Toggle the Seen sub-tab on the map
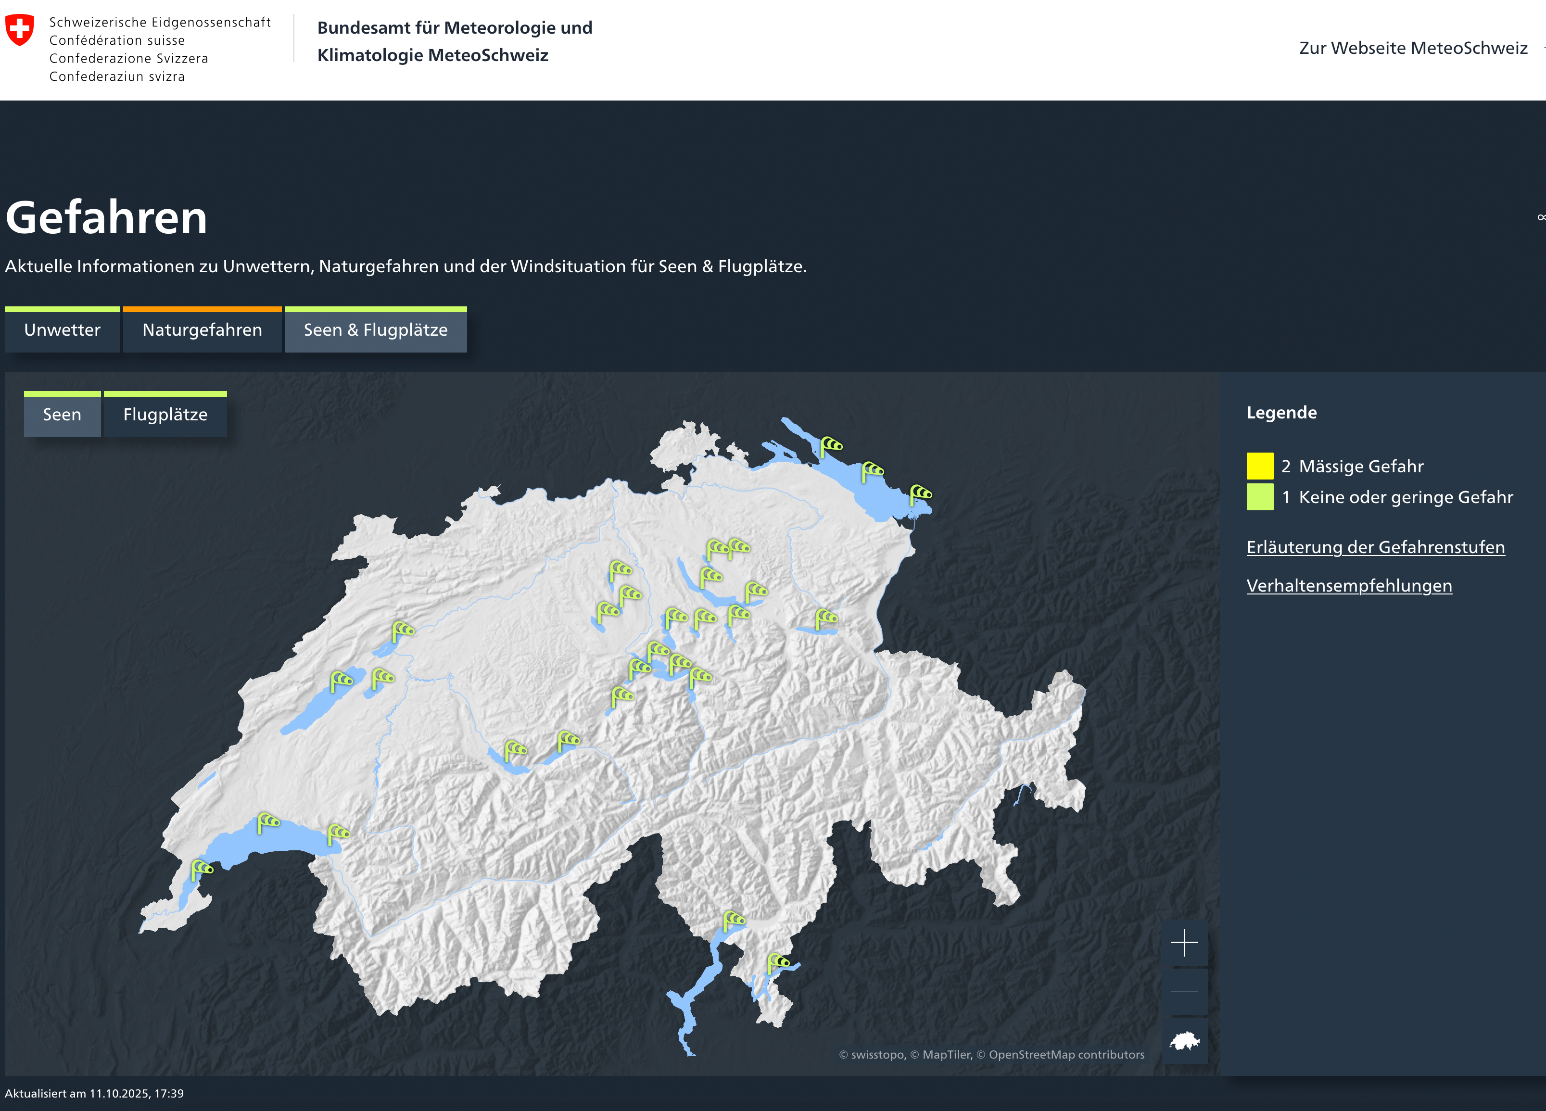Viewport: 1546px width, 1111px height. click(62, 415)
